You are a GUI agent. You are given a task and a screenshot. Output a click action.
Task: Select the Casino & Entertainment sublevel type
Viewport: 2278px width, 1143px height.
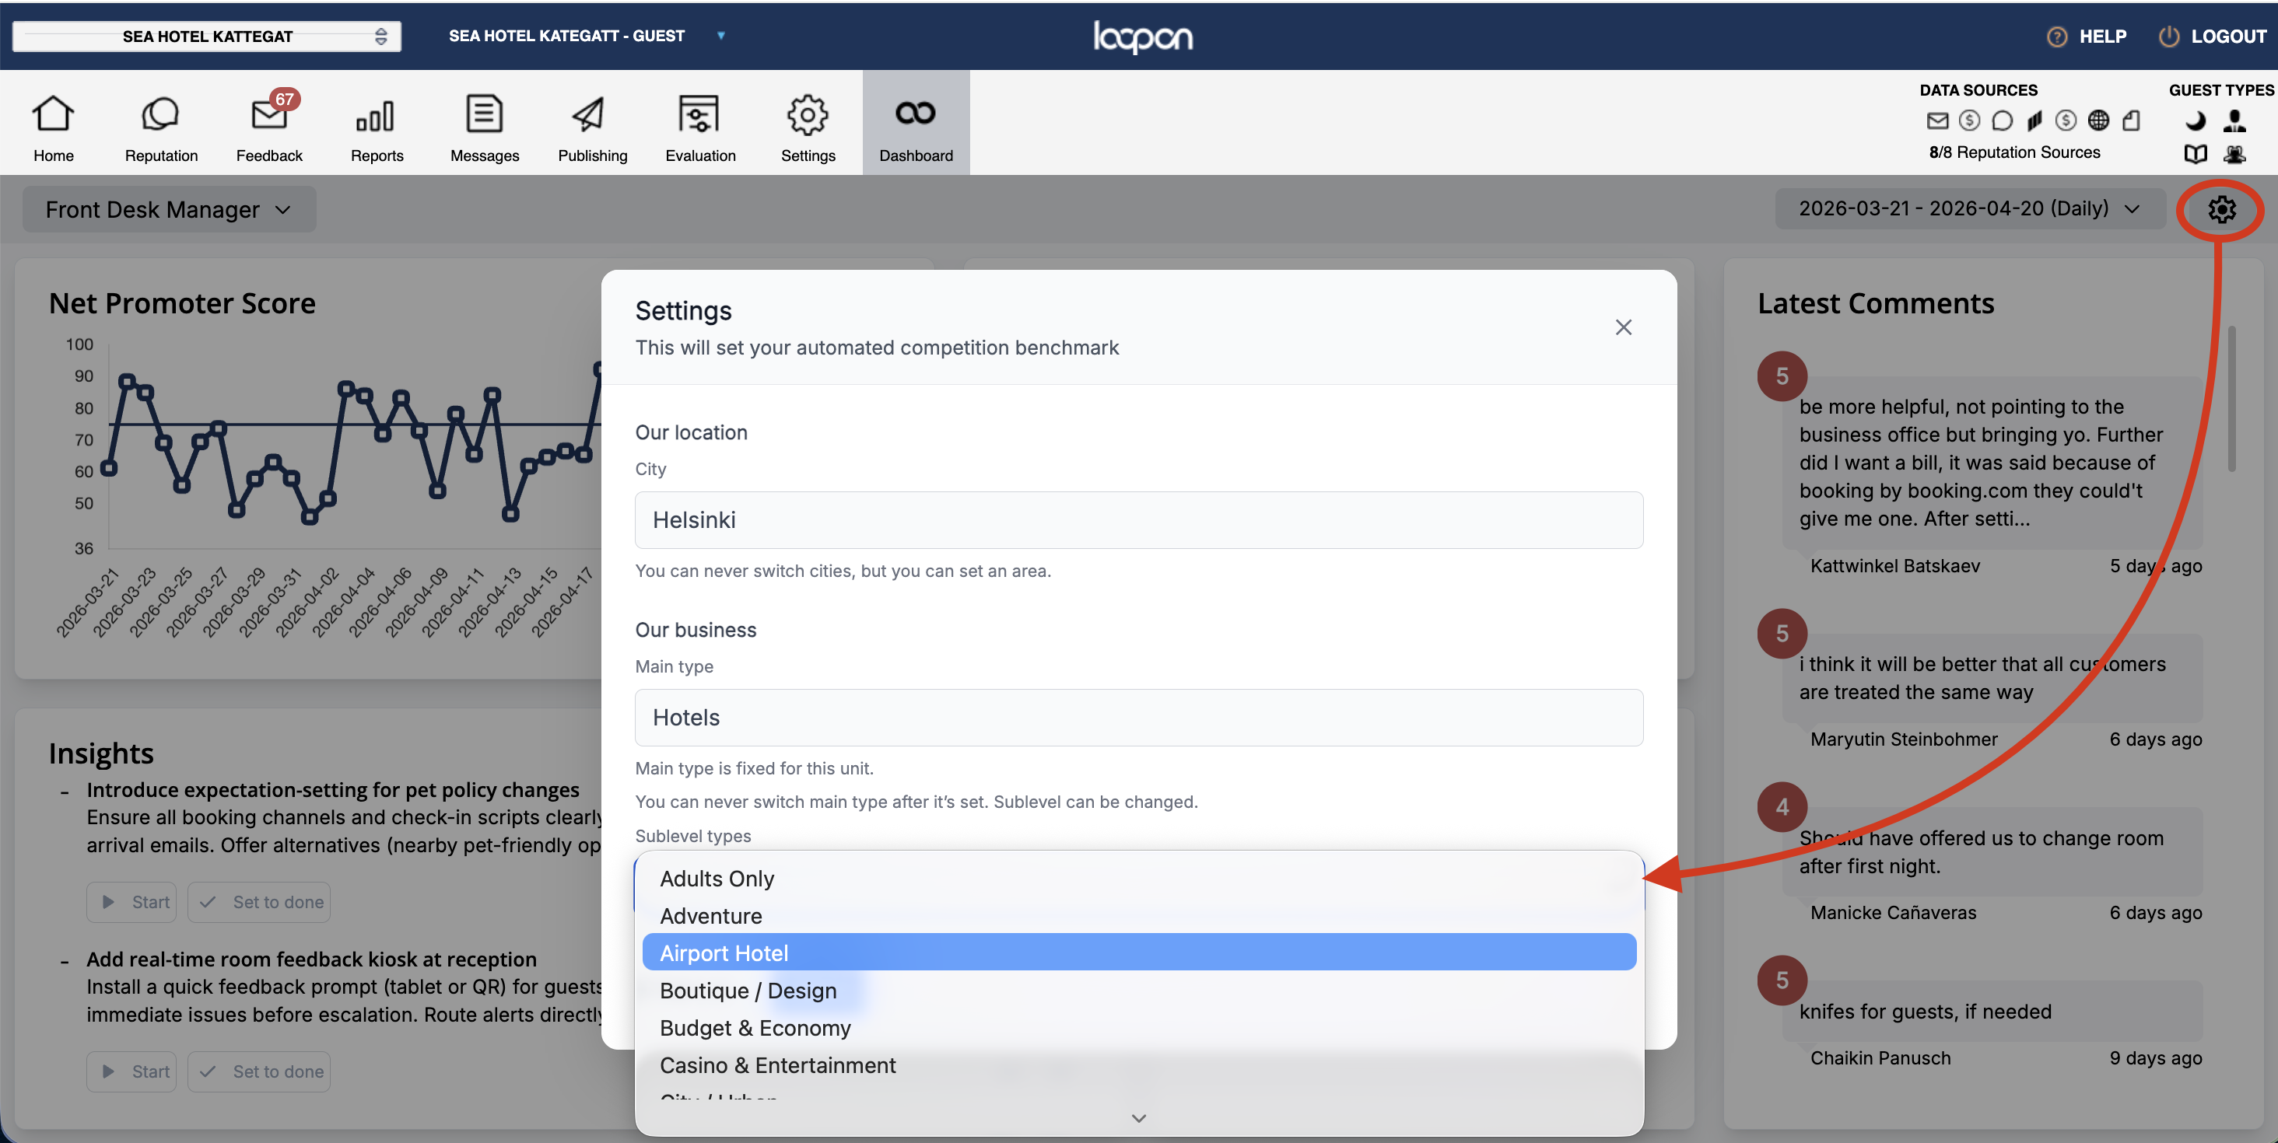(1139, 1065)
